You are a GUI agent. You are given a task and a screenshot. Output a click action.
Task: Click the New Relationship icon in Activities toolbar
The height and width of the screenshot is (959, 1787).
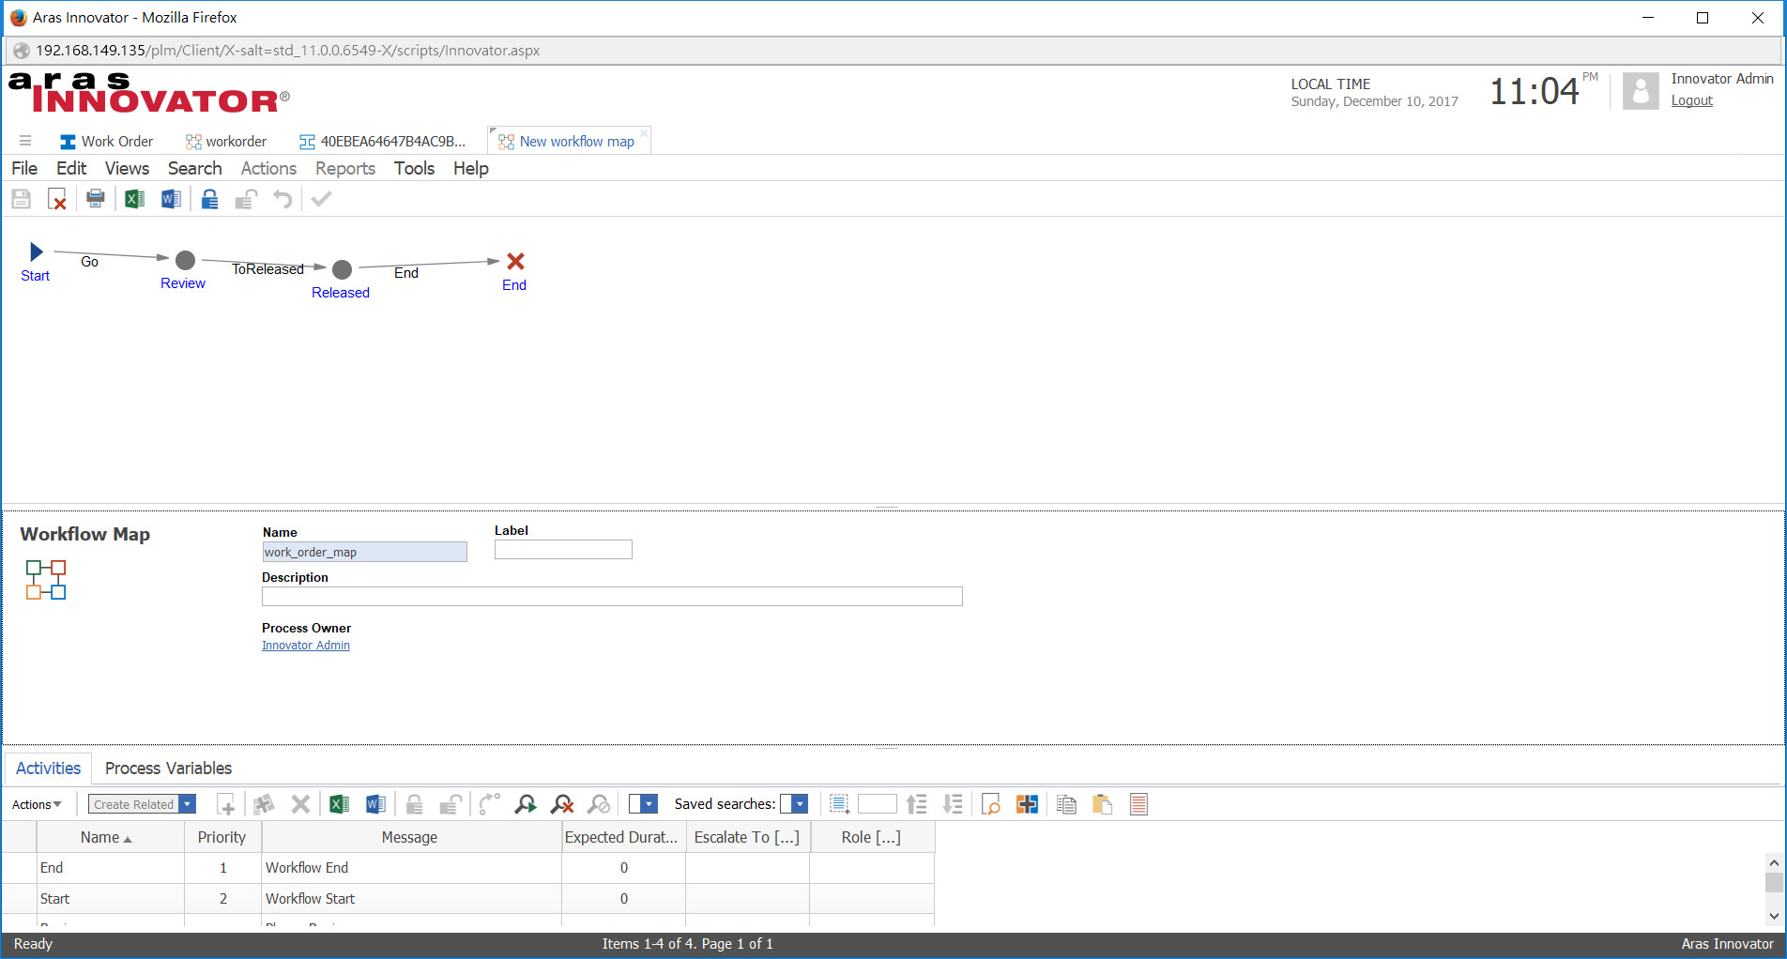point(226,804)
